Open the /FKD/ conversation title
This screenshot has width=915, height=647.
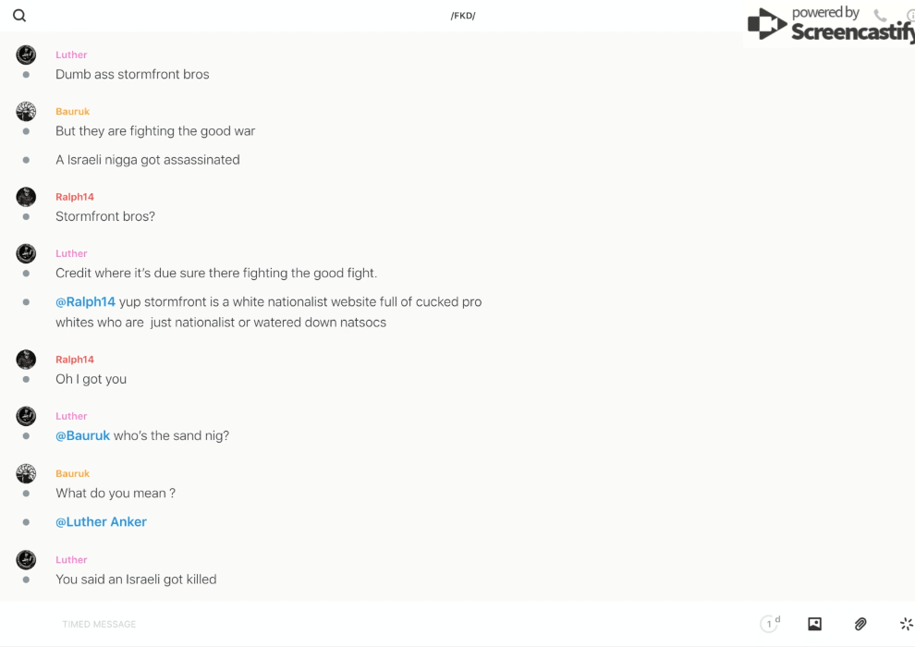[x=463, y=16]
